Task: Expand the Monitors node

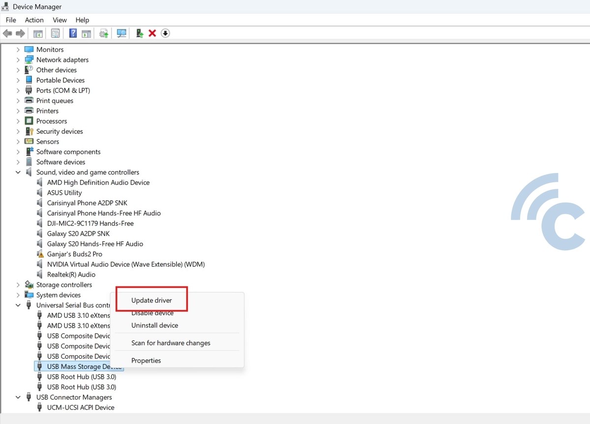Action: [x=18, y=50]
